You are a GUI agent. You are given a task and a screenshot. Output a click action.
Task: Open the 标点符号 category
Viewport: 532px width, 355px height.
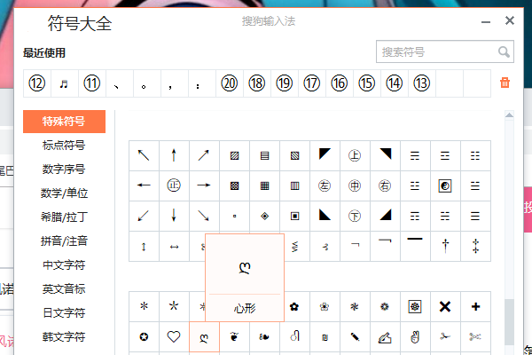point(64,145)
